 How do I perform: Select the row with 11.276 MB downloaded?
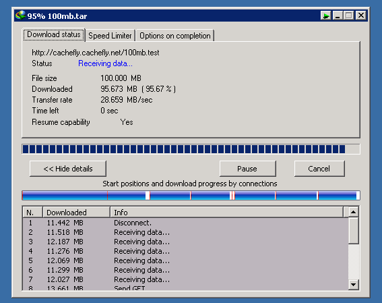(x=185, y=251)
